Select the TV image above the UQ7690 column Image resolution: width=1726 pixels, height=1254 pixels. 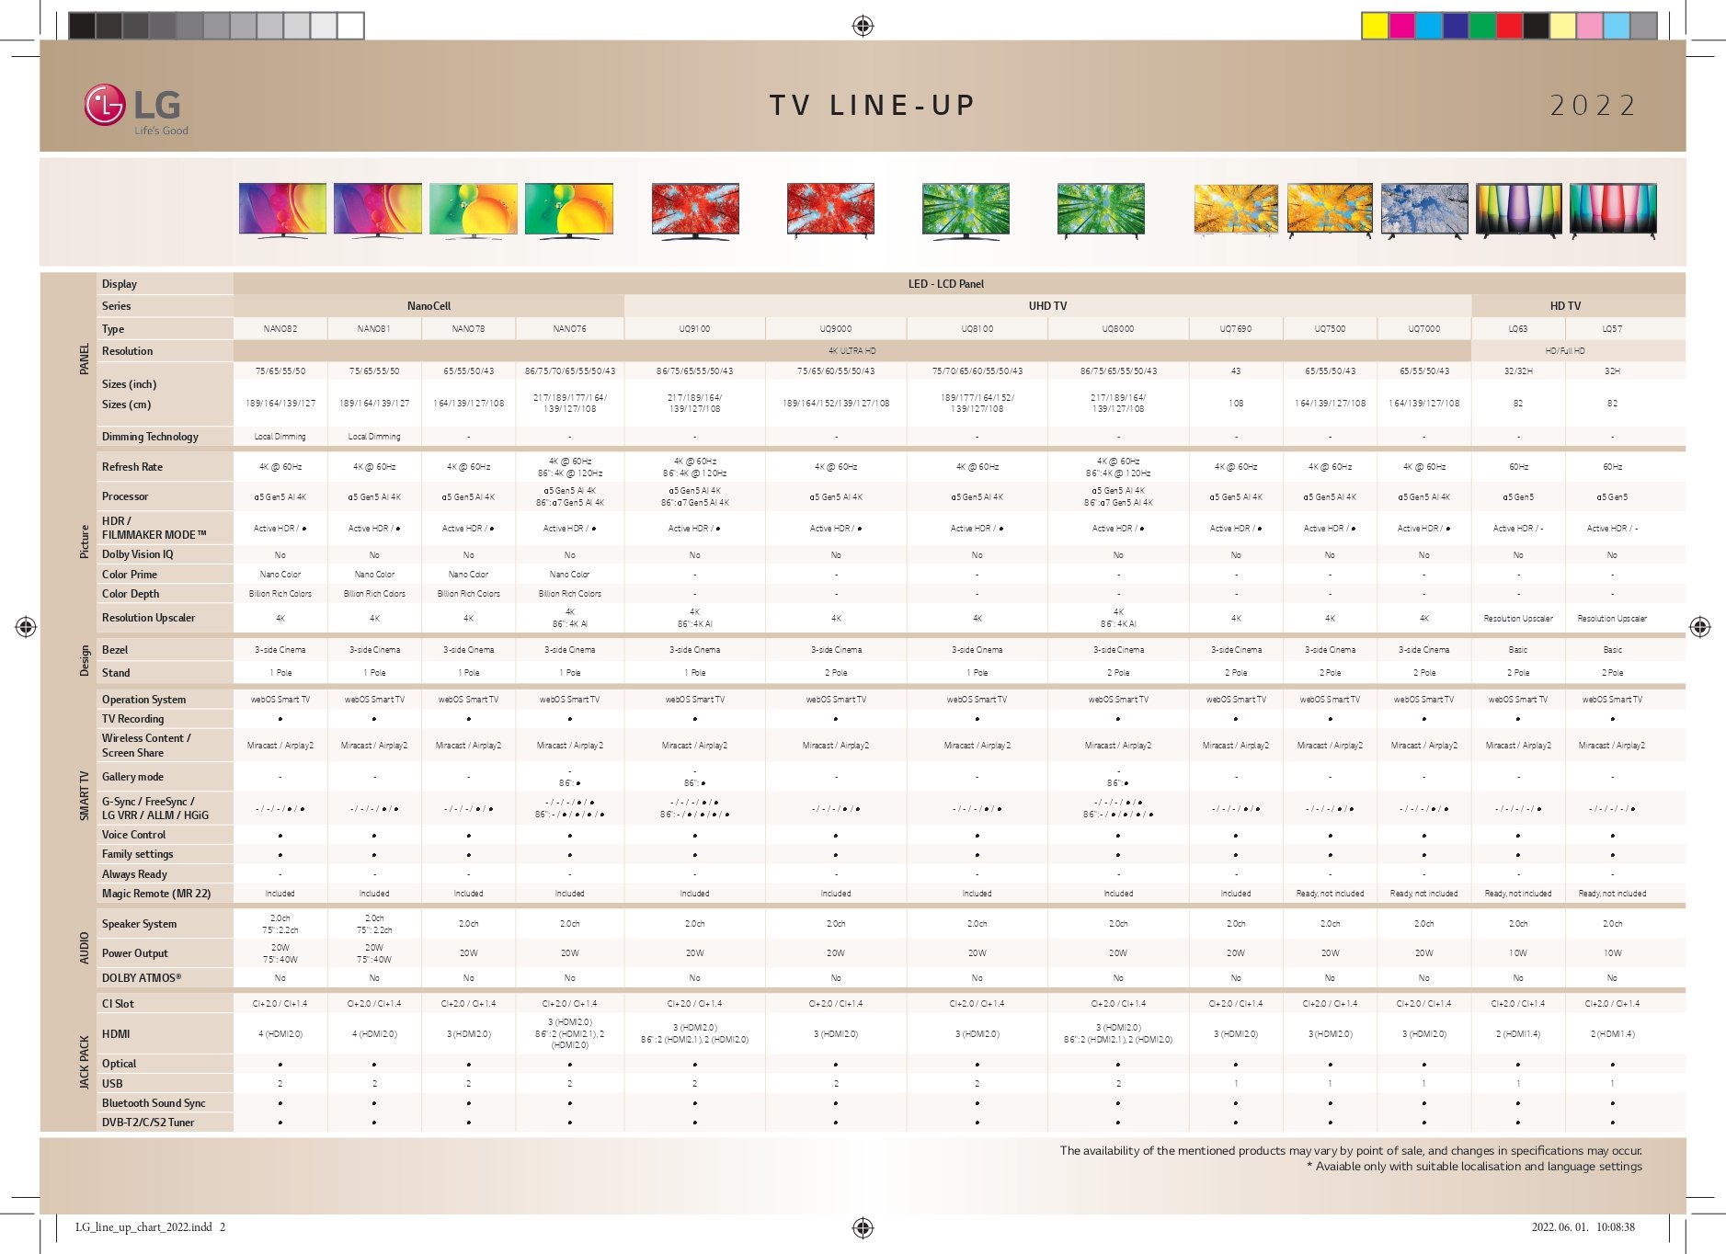coord(1236,211)
